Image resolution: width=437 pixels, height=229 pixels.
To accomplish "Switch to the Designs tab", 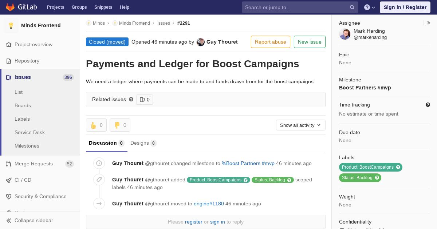I will pos(143,143).
